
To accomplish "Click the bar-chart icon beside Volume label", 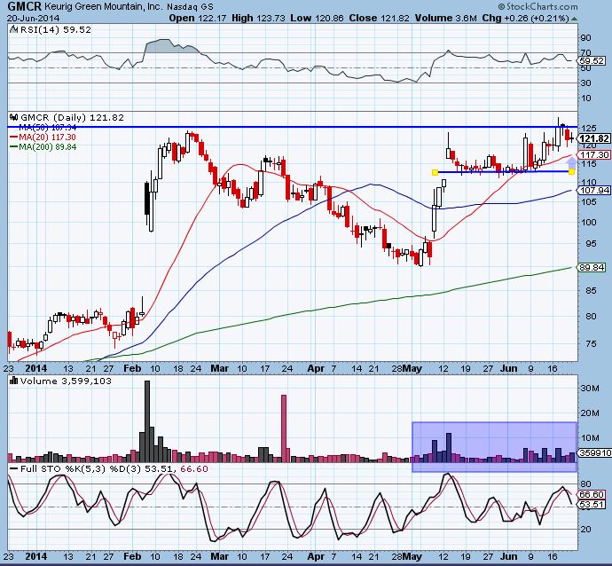I will (14, 381).
